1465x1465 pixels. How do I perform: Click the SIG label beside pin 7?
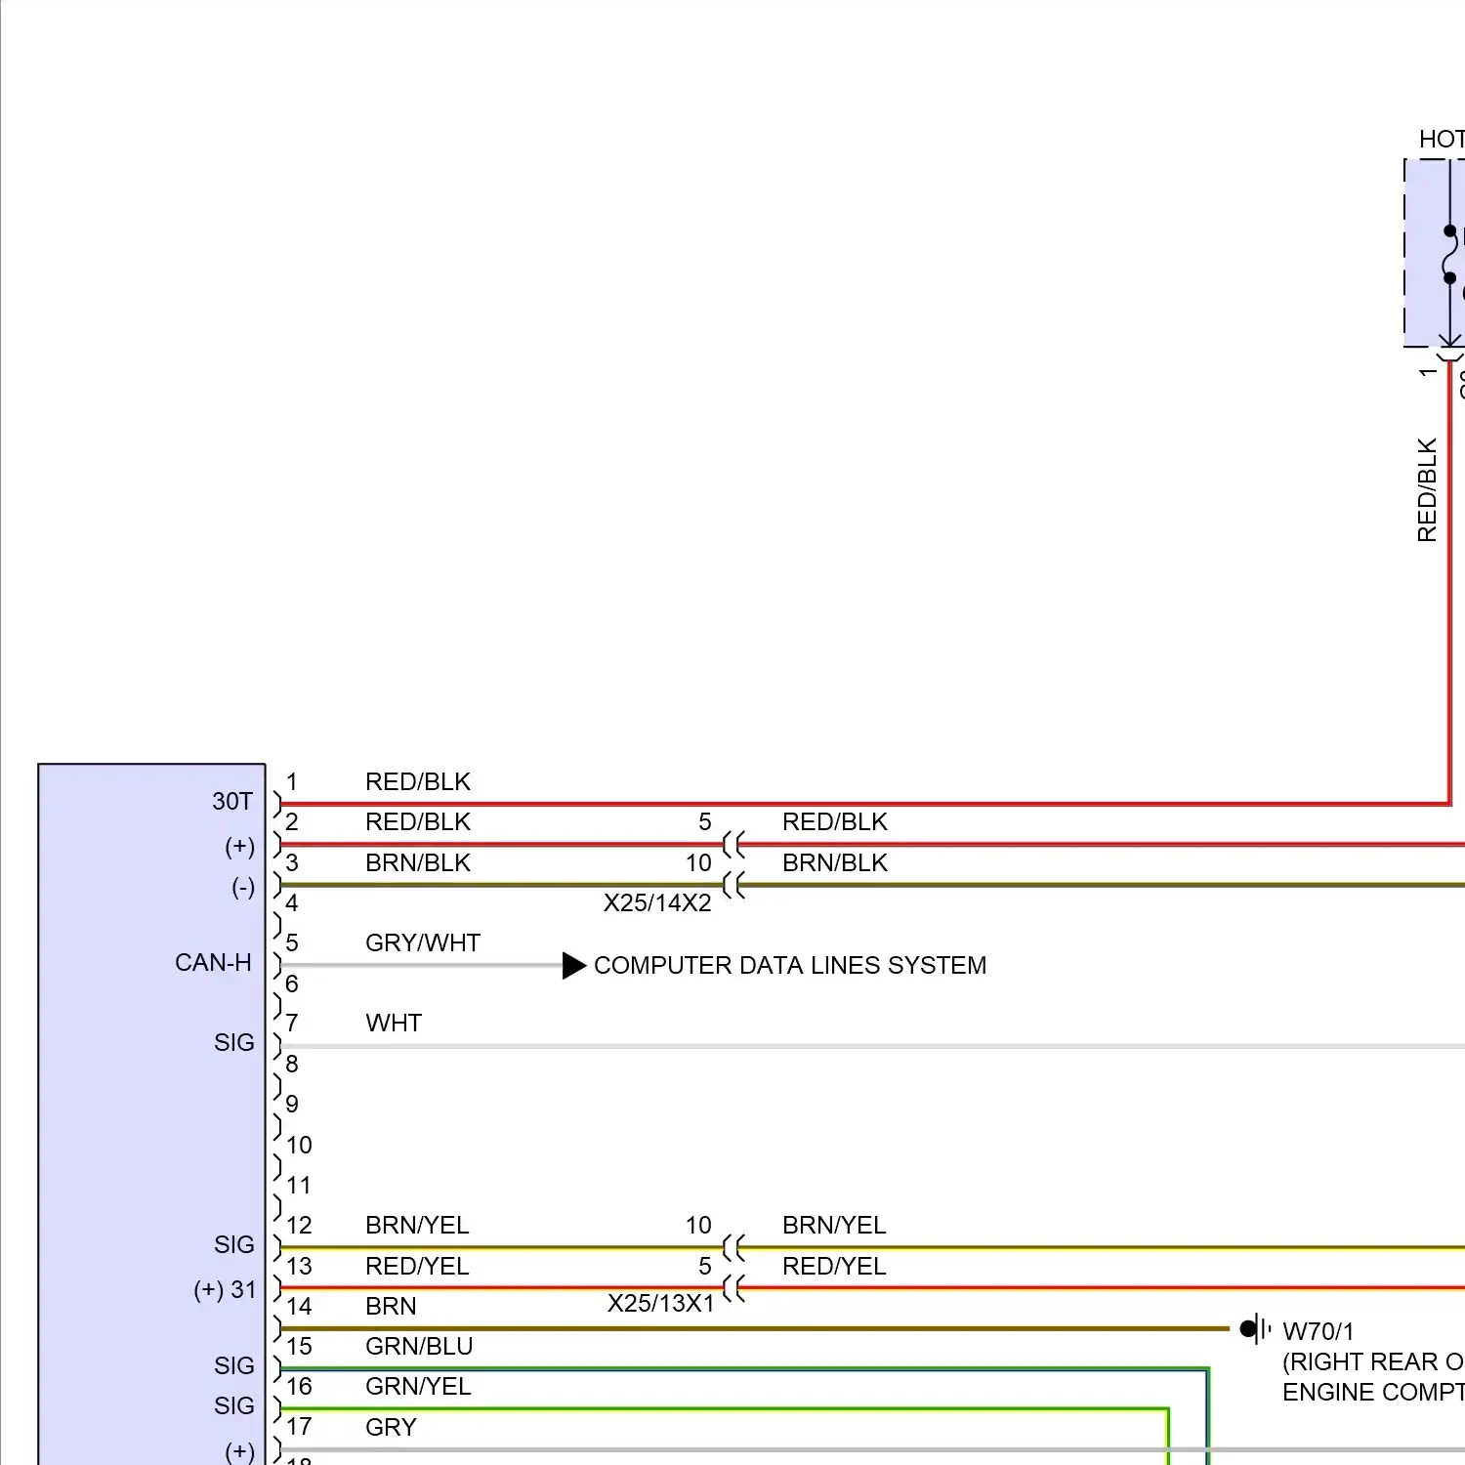point(234,1043)
